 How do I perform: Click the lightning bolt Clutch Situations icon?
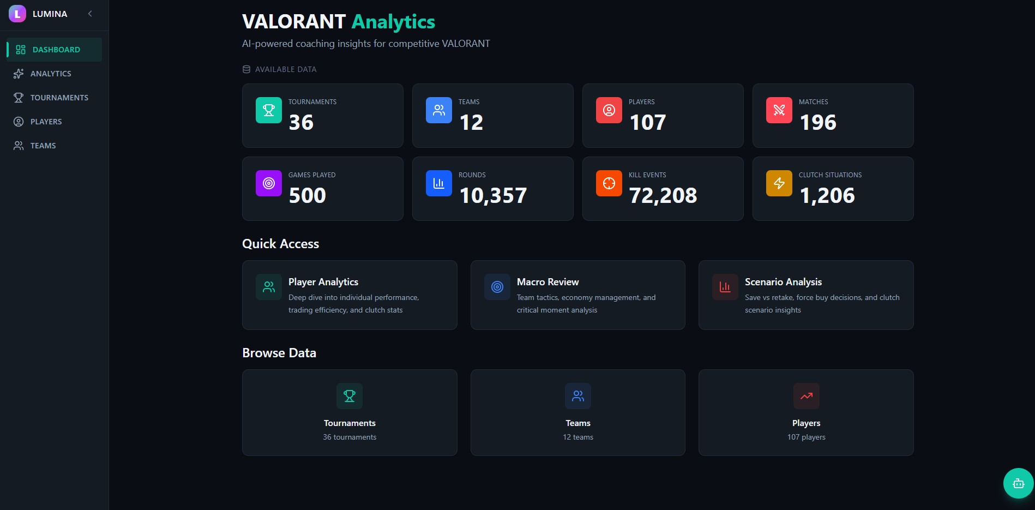pyautogui.click(x=779, y=183)
